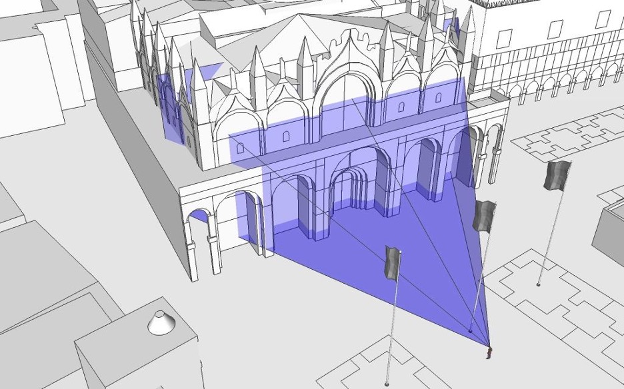
Task: Click the flag on the rightmost flagpole
Action: (557, 175)
